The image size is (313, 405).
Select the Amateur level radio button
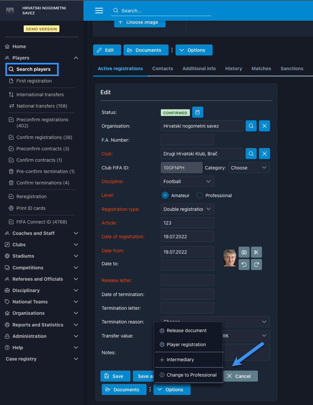(165, 195)
